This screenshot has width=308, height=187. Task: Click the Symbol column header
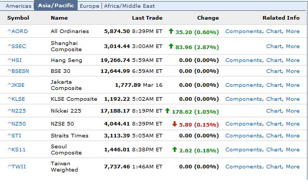(18, 18)
